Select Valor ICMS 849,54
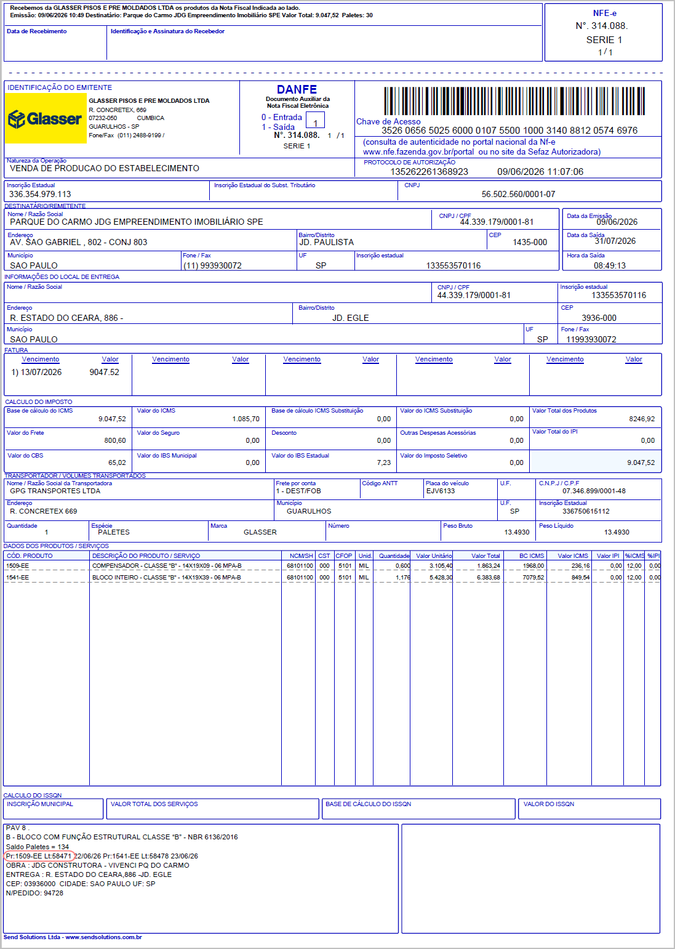This screenshot has height=949, width=675. tap(580, 578)
